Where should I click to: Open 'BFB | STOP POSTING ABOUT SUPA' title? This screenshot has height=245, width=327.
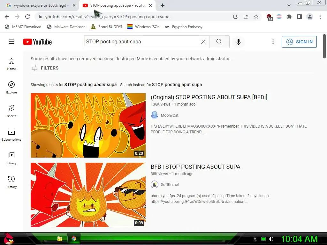coord(195,167)
